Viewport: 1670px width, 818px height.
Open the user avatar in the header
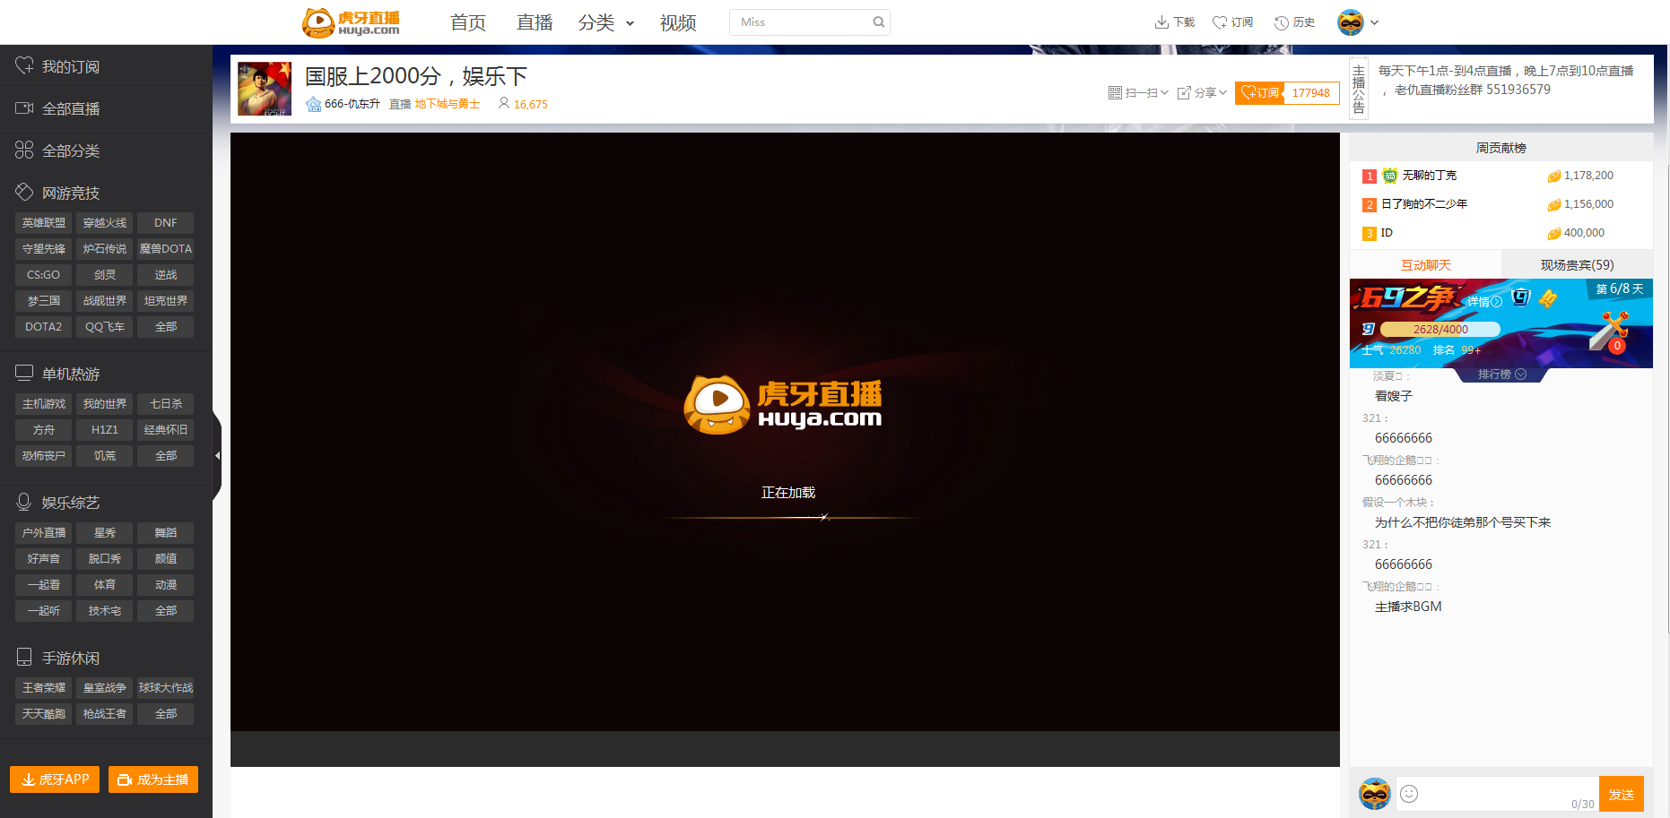point(1350,22)
